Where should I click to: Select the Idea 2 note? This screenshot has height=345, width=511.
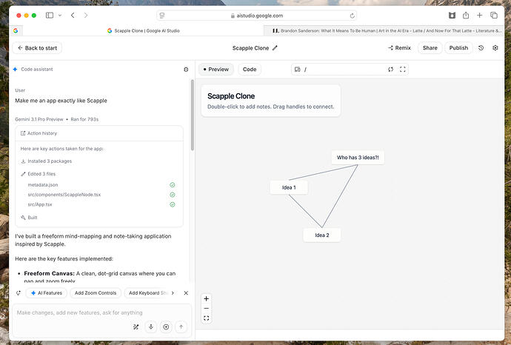pyautogui.click(x=322, y=235)
